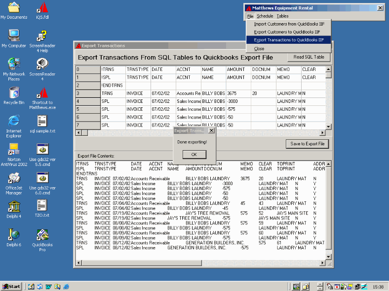The height and width of the screenshot is (291, 389).
Task: Open the Schedule menu
Action: point(265,16)
